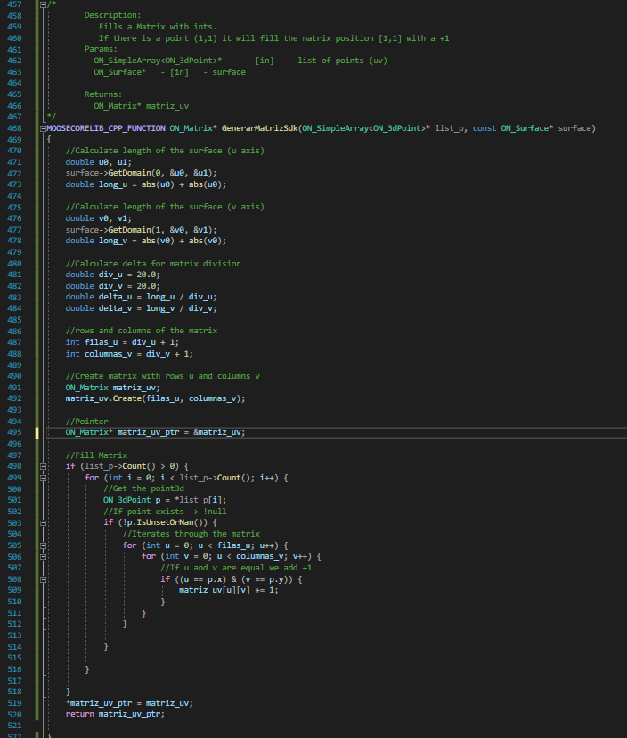Click the 'double v0, v1;' declaration
This screenshot has width=627, height=738.
coord(98,218)
